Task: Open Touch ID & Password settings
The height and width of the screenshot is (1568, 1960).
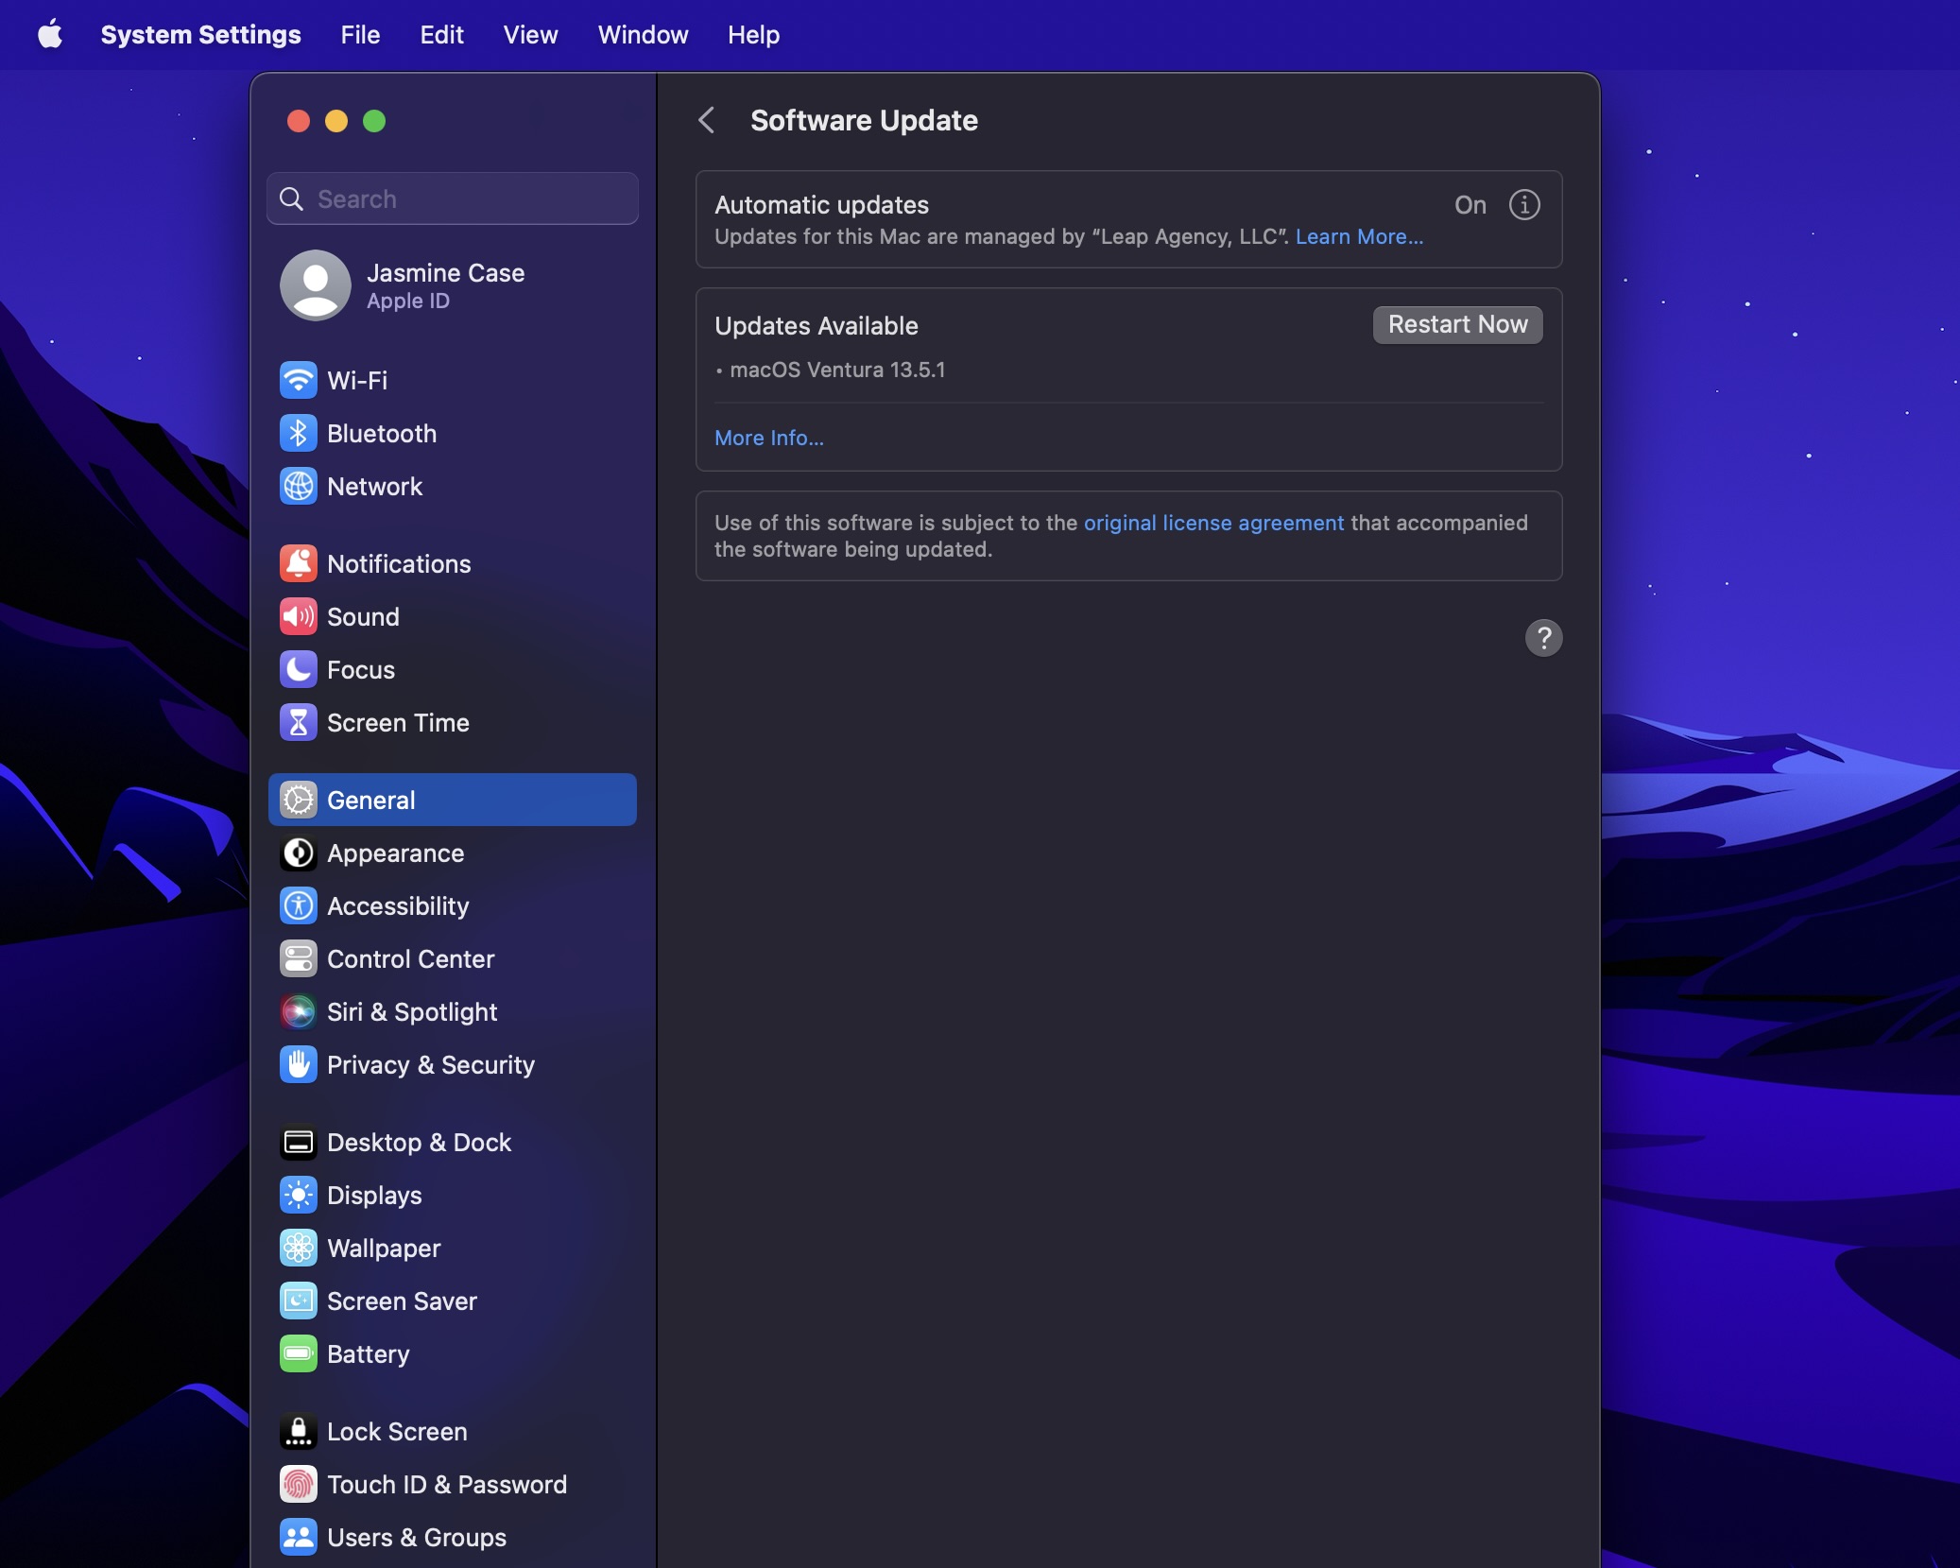Action: 446,1485
